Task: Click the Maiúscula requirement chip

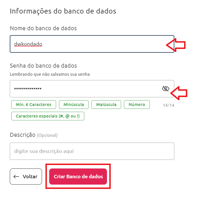Action: 106,105
